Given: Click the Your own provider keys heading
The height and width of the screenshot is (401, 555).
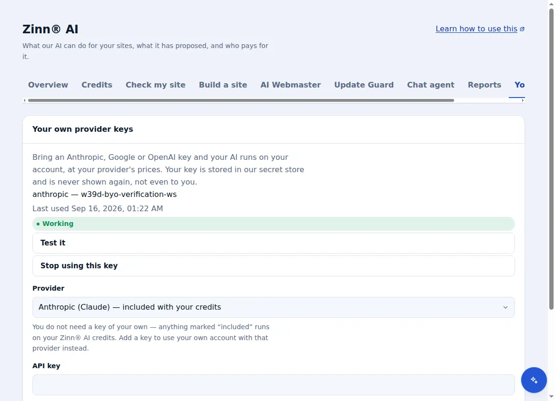Looking at the screenshot, I should 83,129.
